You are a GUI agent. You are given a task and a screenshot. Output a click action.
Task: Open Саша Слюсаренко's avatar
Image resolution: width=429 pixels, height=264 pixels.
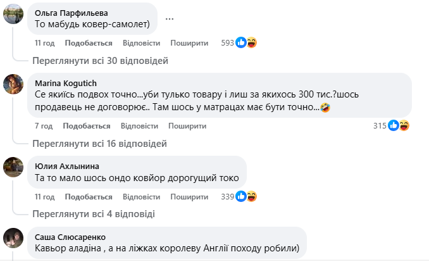(x=14, y=237)
